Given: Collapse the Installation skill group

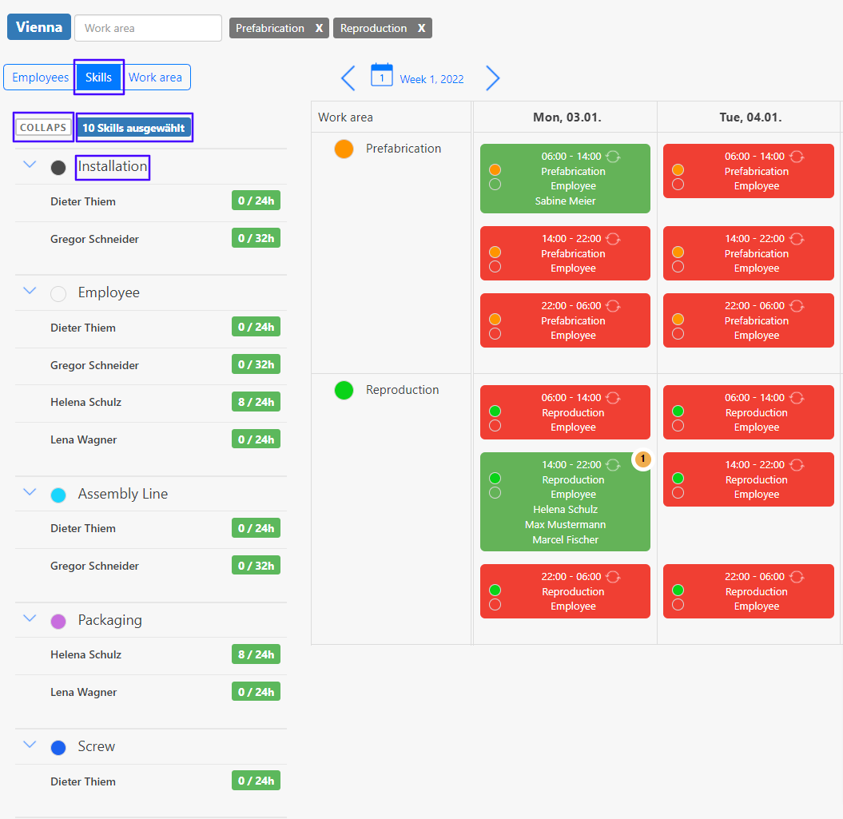Looking at the screenshot, I should pyautogui.click(x=30, y=165).
